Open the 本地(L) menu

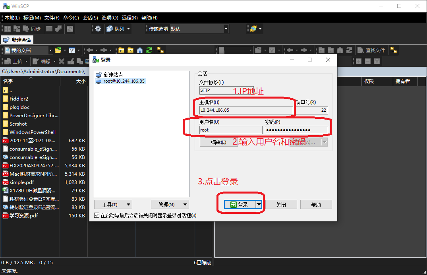click(x=12, y=18)
